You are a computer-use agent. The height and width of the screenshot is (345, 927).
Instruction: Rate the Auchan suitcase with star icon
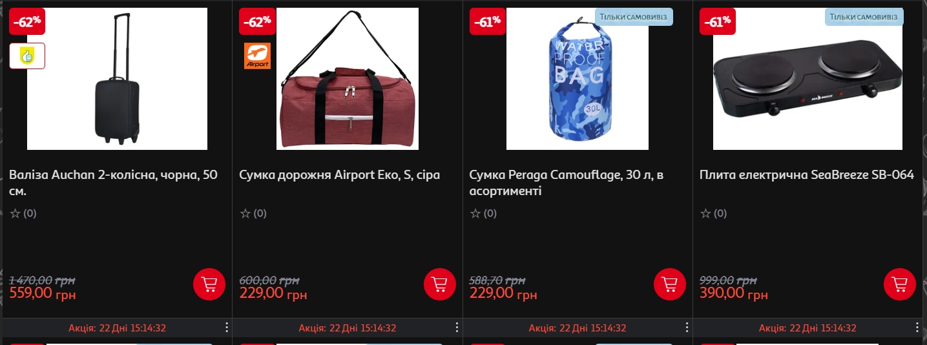click(16, 213)
